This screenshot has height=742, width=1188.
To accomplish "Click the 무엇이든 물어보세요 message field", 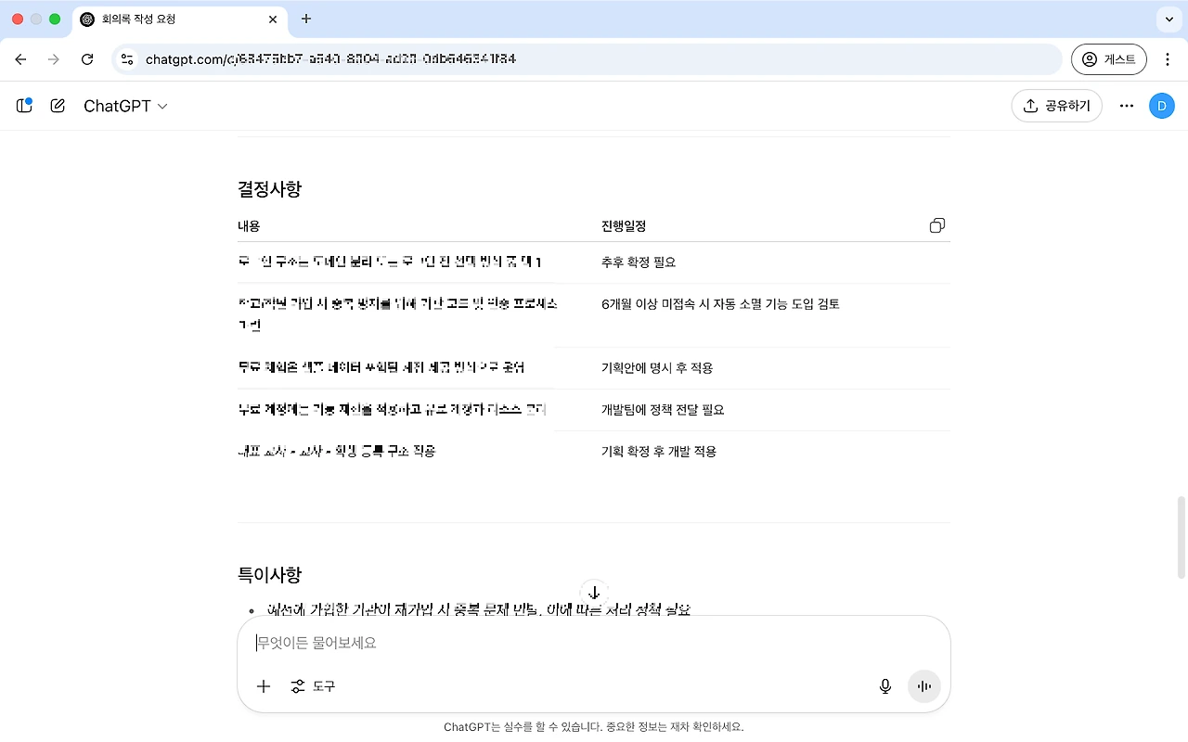I will pos(594,643).
